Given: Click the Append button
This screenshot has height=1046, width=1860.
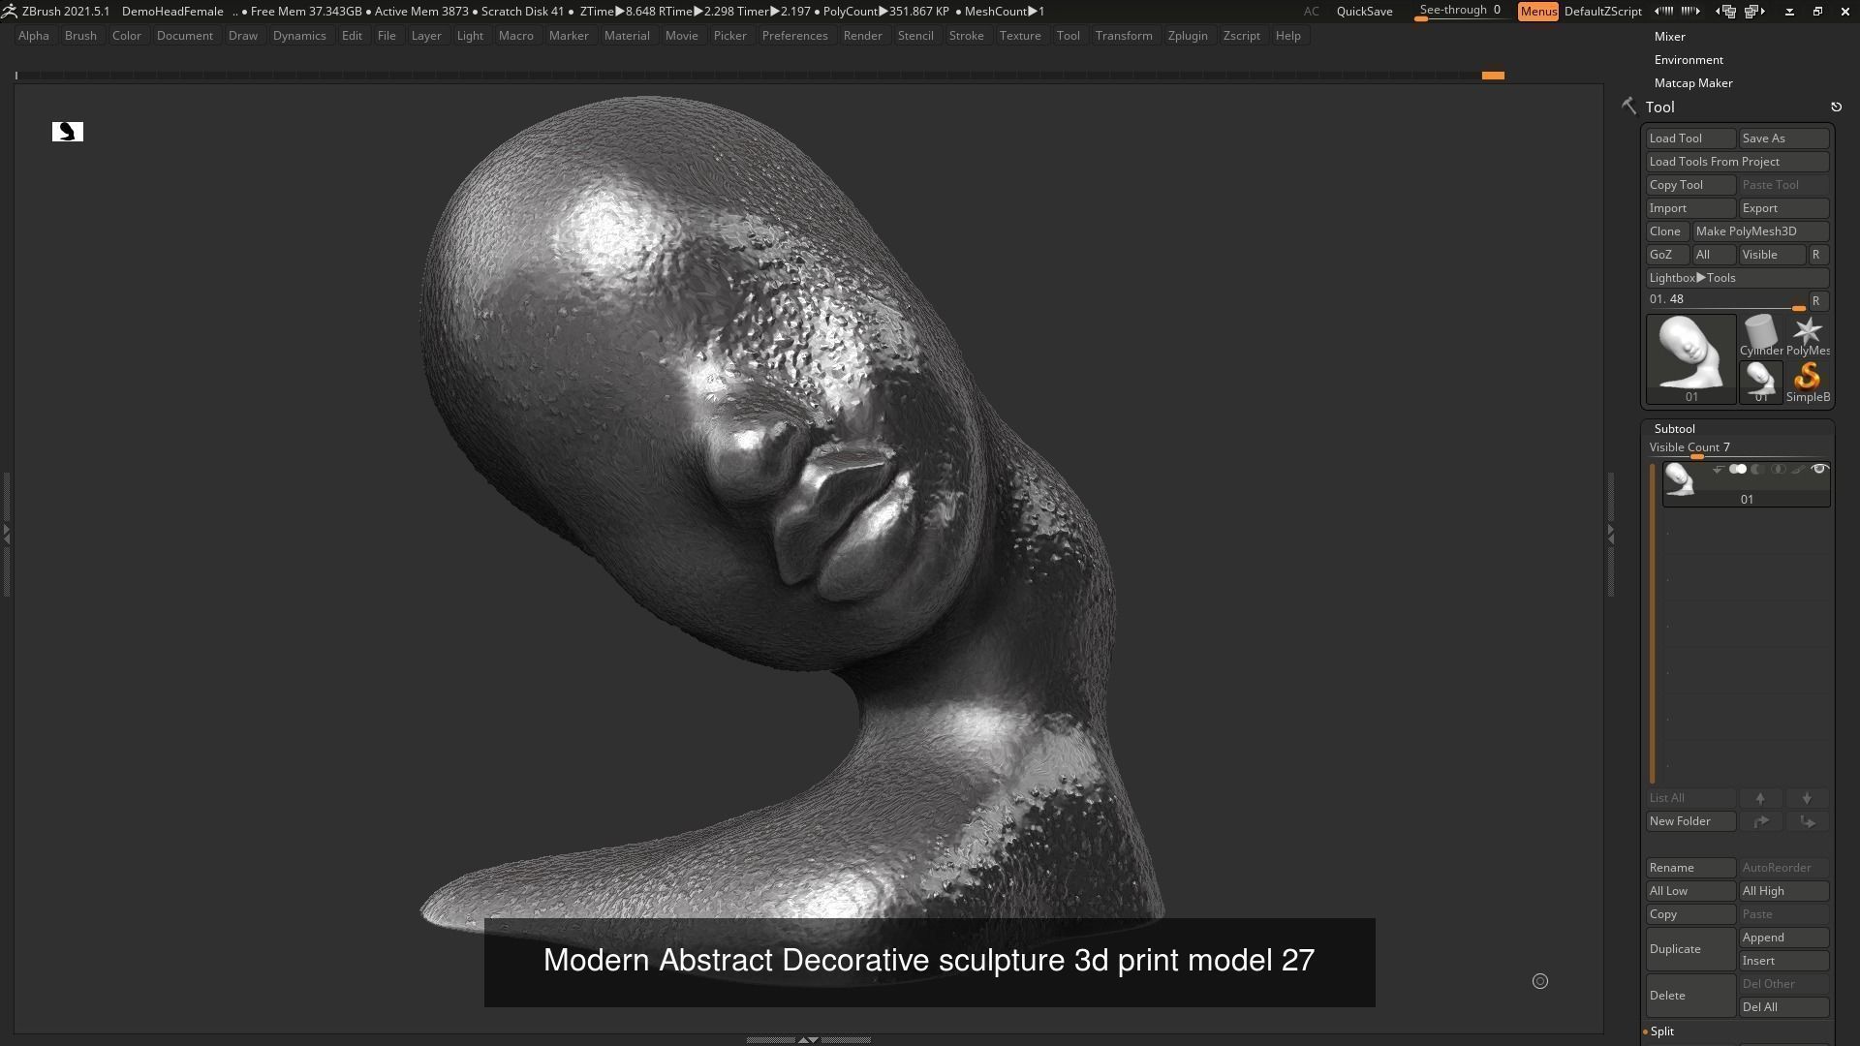Looking at the screenshot, I should pos(1783,938).
